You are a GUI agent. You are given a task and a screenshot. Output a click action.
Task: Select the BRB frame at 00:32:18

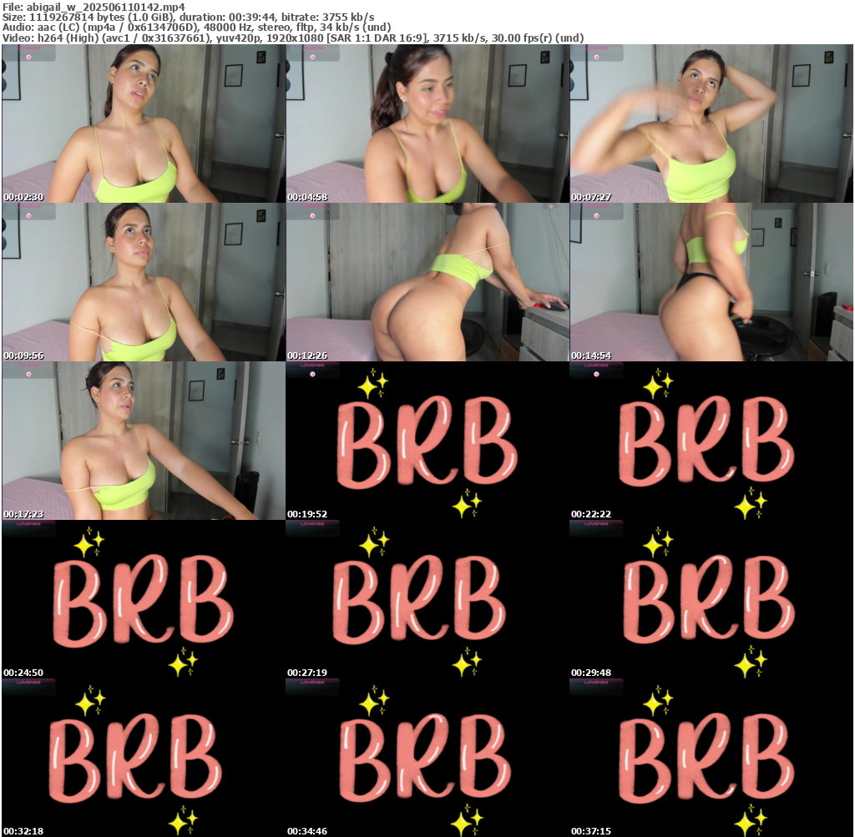click(144, 758)
